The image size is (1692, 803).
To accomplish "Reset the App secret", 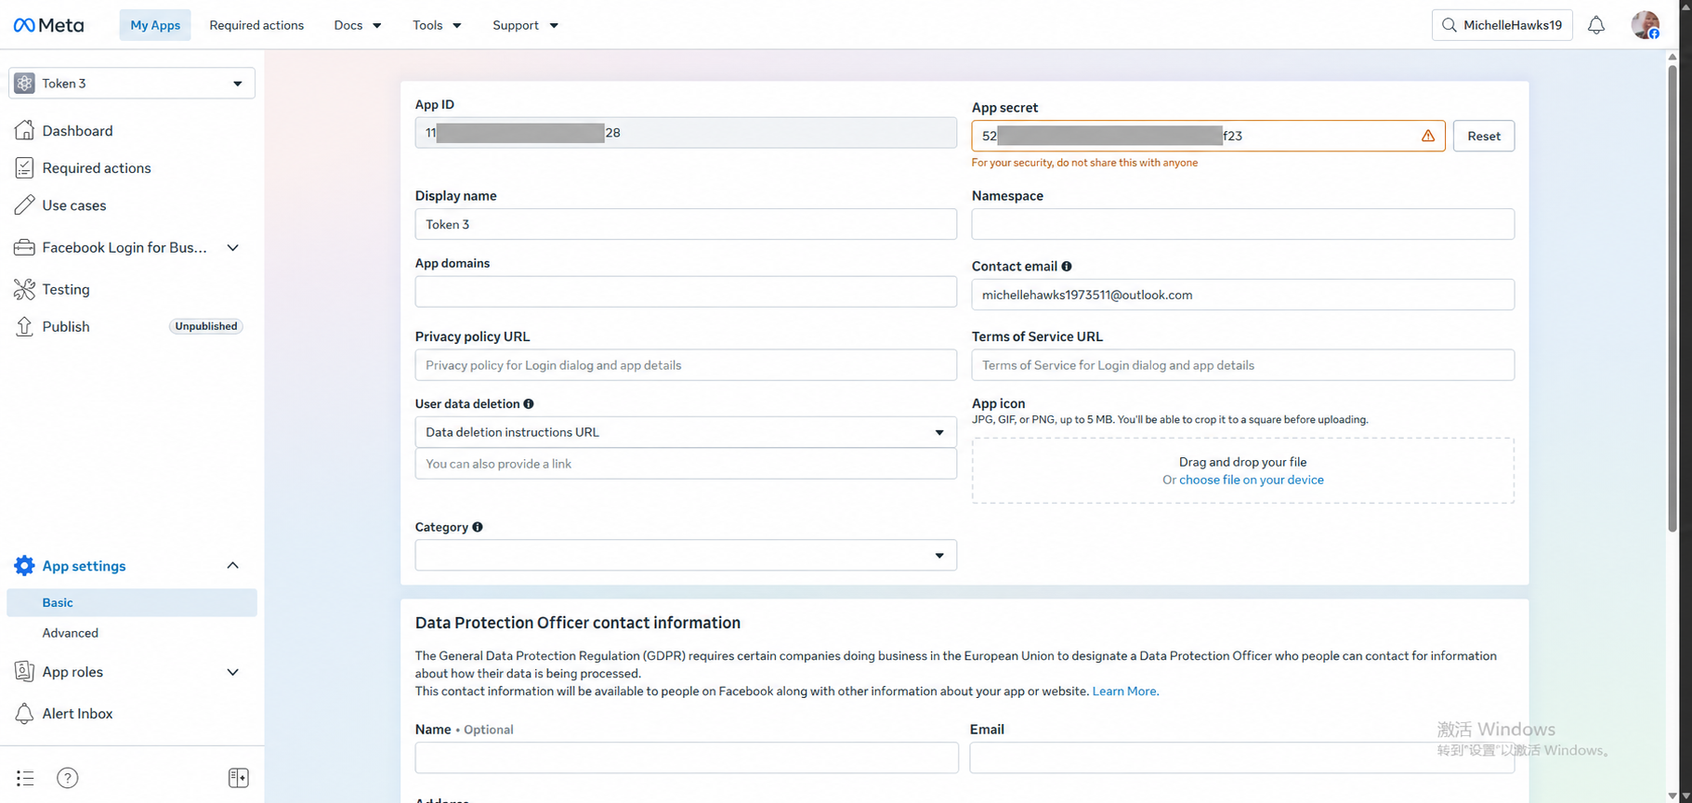I will click(1484, 136).
